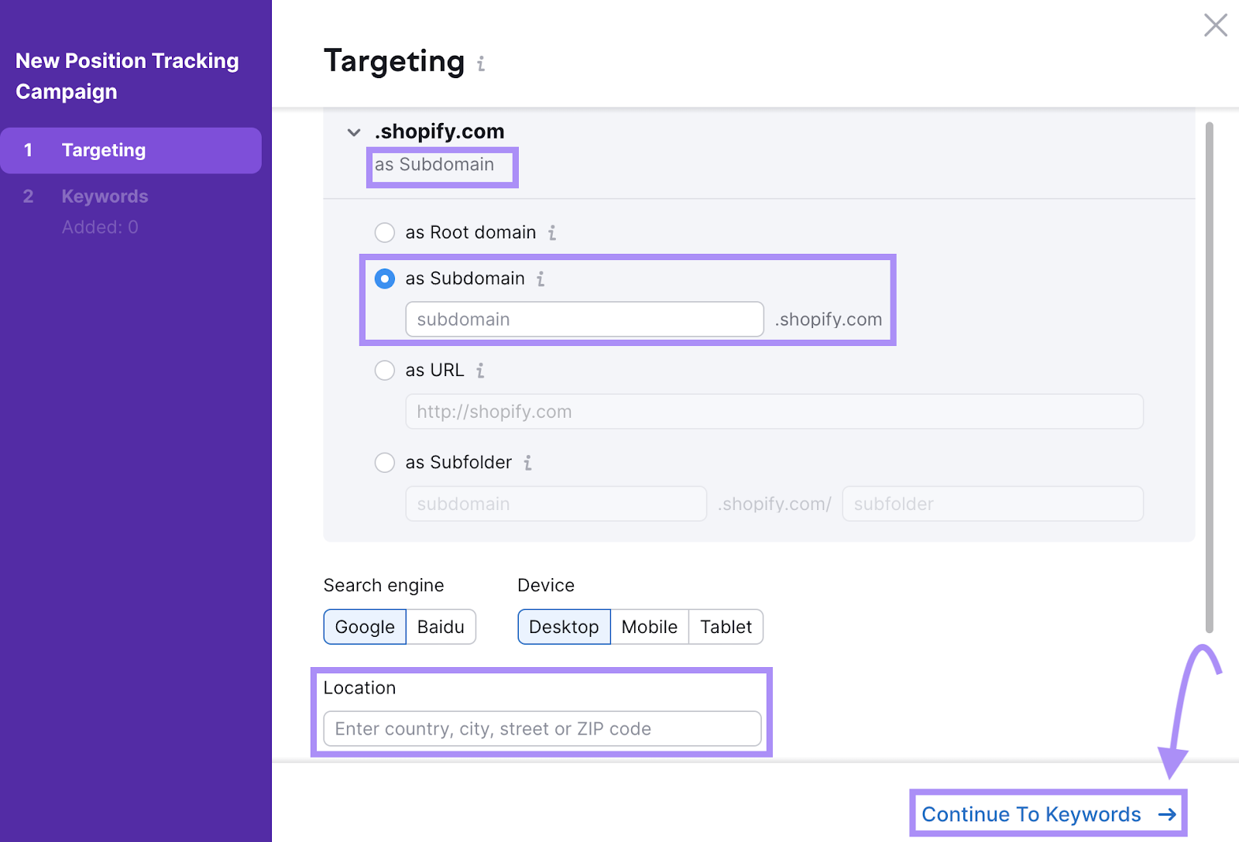The image size is (1239, 842).
Task: Switch search engine to Baidu
Action: click(440, 627)
